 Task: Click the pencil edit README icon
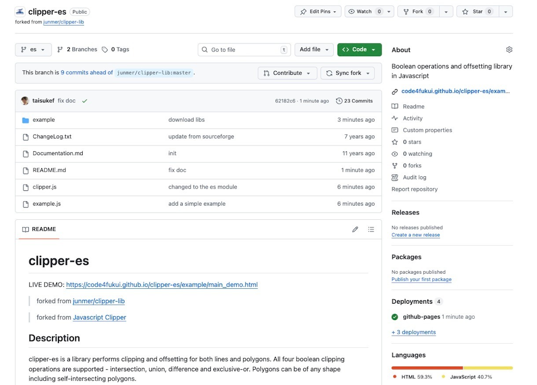pyautogui.click(x=355, y=229)
